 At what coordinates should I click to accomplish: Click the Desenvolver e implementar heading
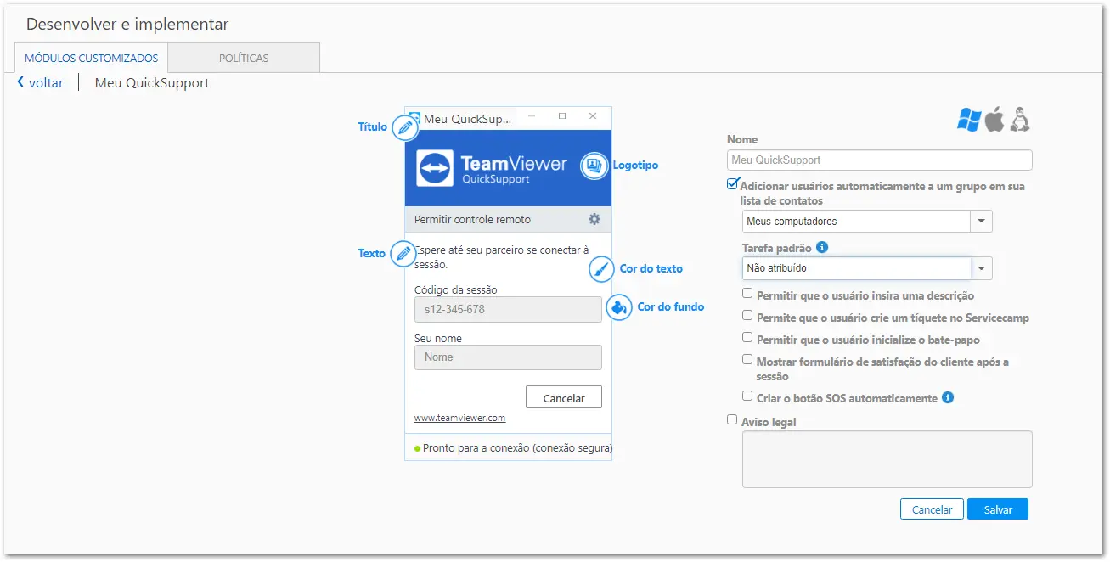coord(127,25)
